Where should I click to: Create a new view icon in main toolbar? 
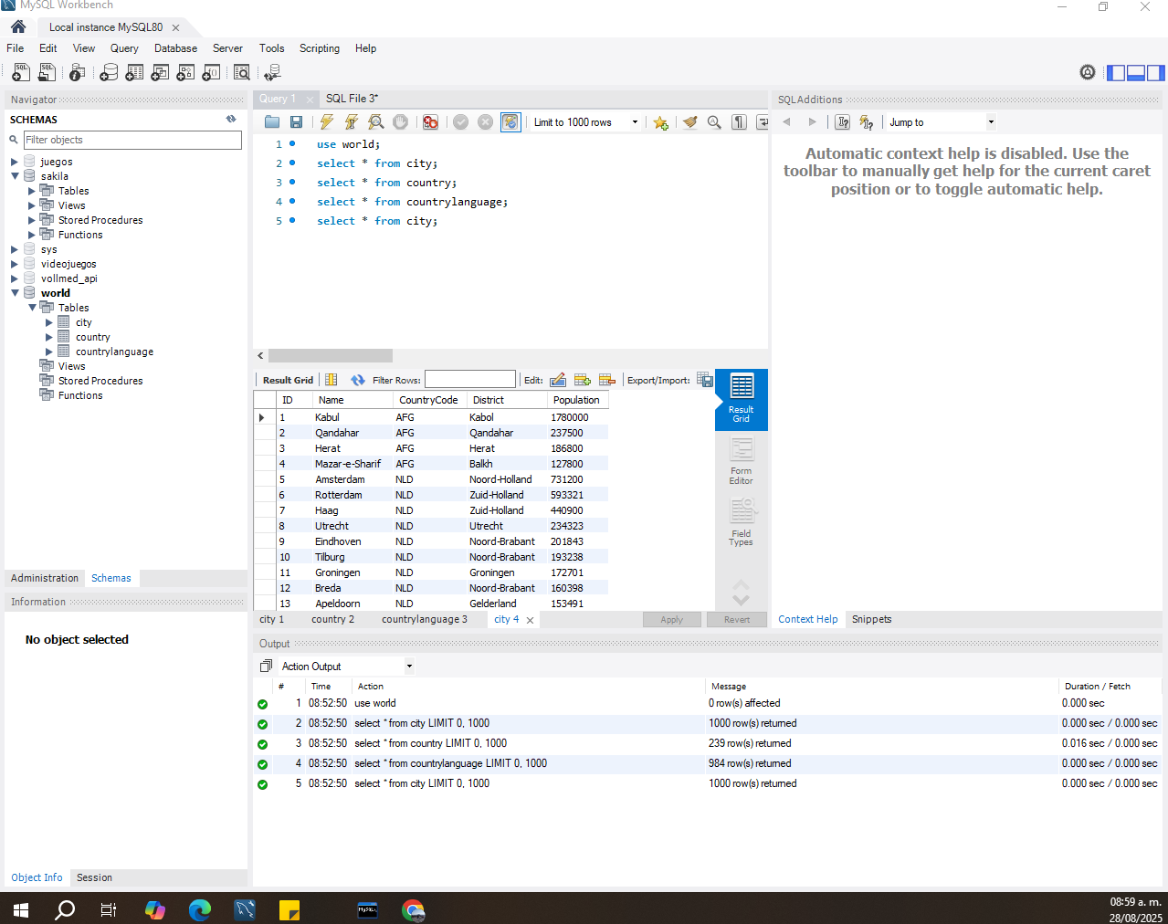coord(160,72)
